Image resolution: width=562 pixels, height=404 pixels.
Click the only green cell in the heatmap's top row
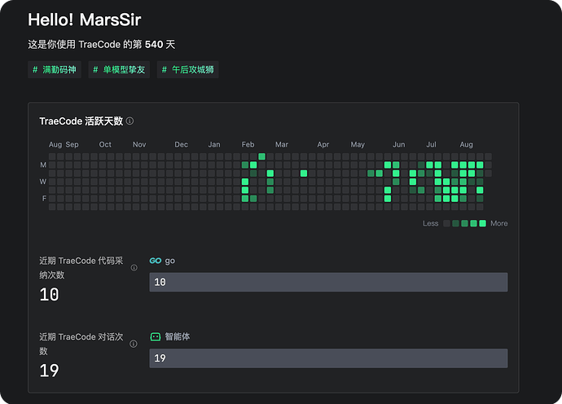[x=261, y=156]
